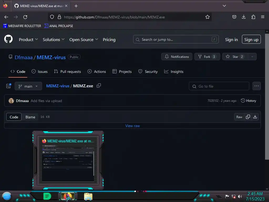
Task: Open the main branch selector dropdown
Action: [28, 86]
